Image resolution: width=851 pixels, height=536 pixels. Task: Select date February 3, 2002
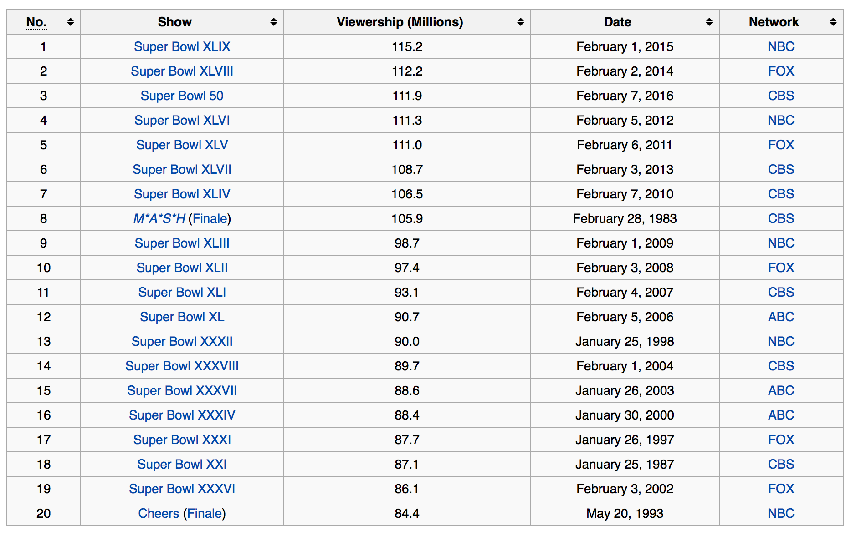625,489
